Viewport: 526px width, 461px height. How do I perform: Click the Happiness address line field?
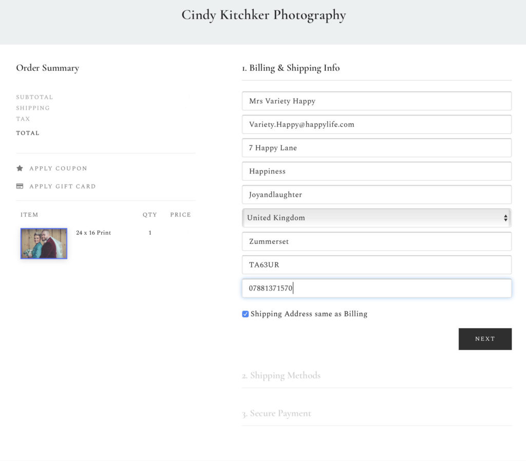[x=377, y=171]
